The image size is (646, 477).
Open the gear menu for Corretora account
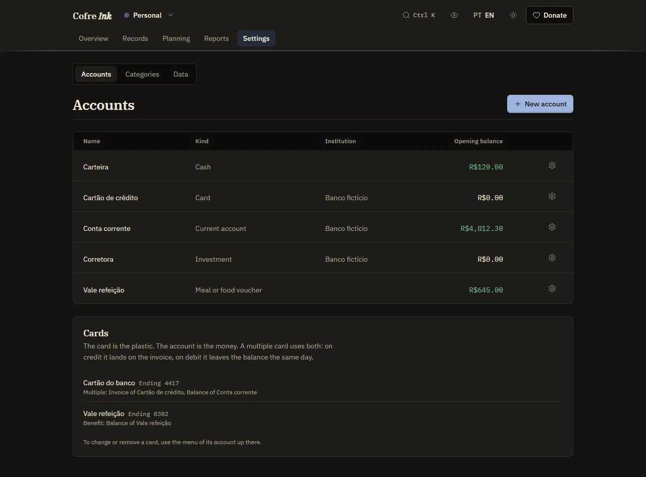click(x=552, y=258)
